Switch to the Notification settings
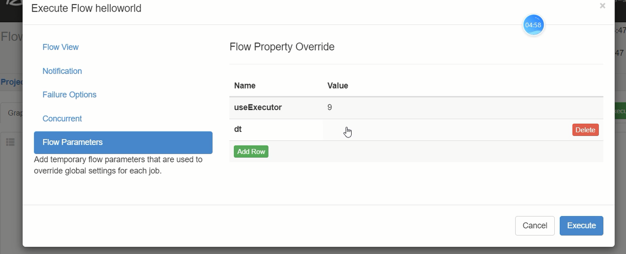 click(62, 71)
